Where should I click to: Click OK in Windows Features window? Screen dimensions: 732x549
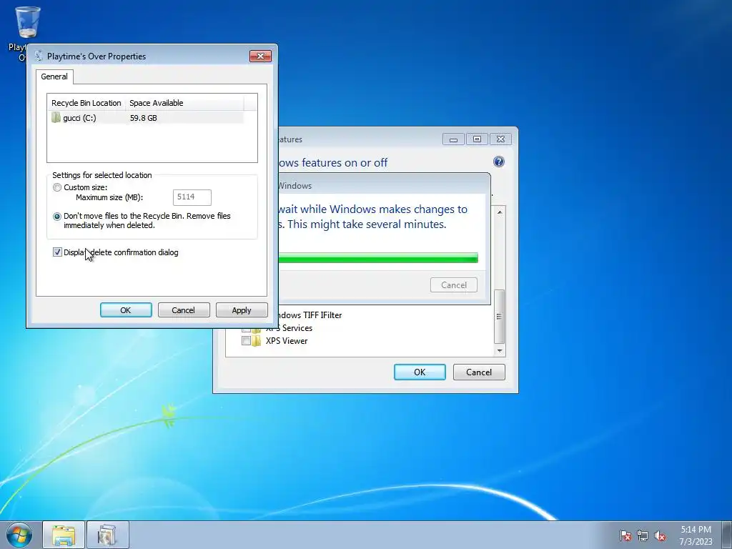[420, 372]
